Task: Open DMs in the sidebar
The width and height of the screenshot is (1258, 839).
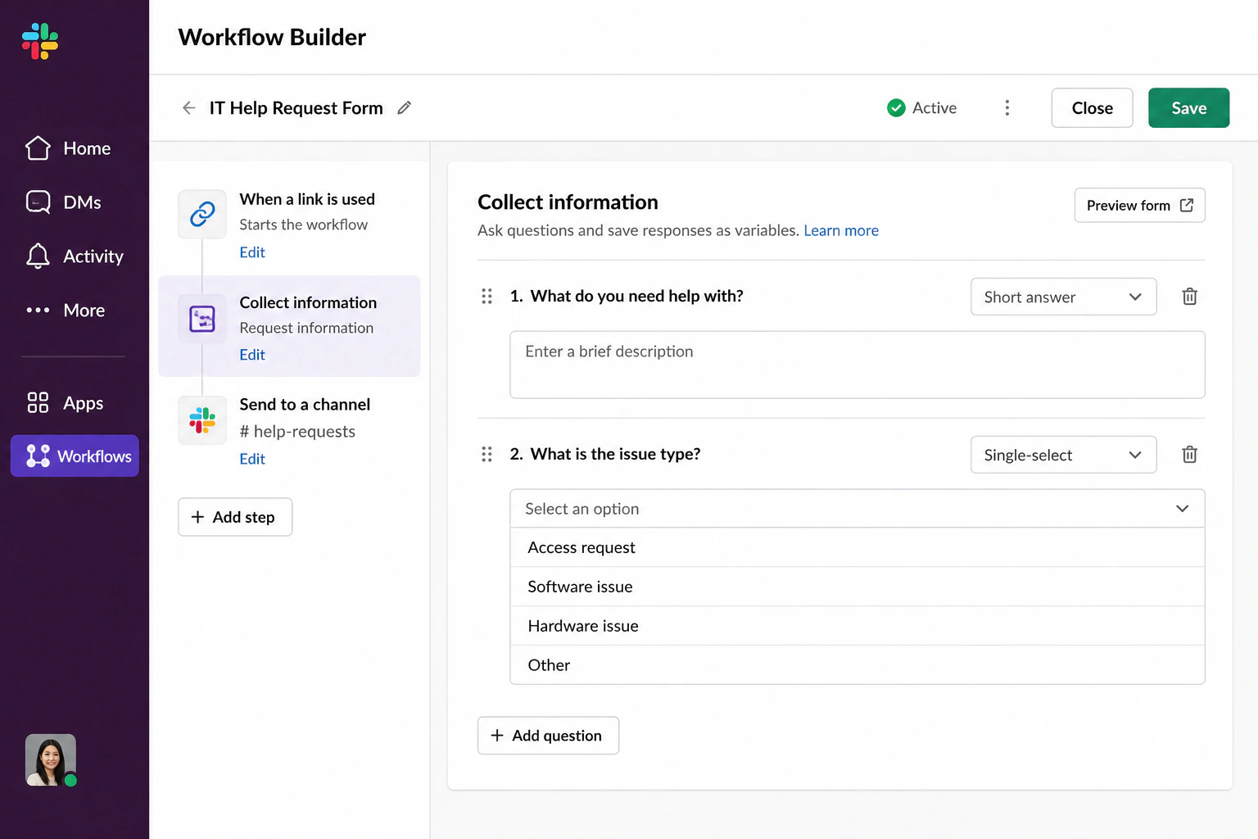Action: coord(64,202)
